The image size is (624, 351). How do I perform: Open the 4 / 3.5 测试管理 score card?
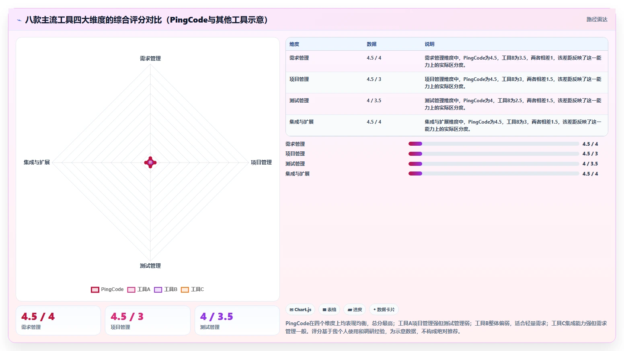237,320
